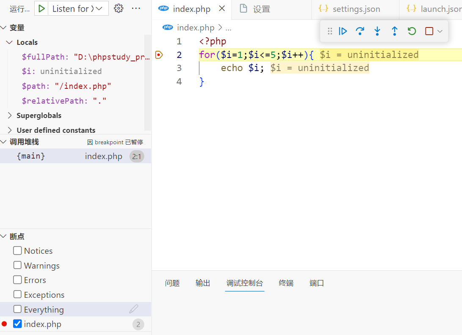Click variables panel scrollbar
This screenshot has height=335, width=462.
click(148, 82)
